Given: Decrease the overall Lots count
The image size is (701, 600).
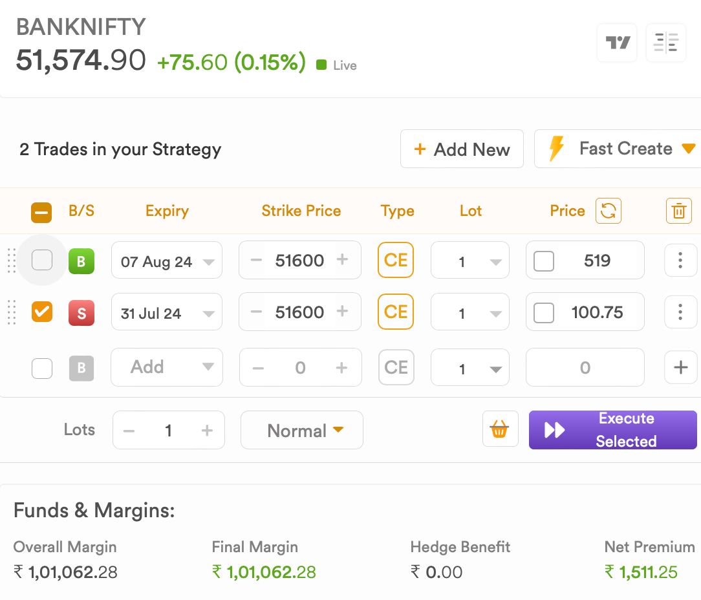Looking at the screenshot, I should (x=129, y=431).
